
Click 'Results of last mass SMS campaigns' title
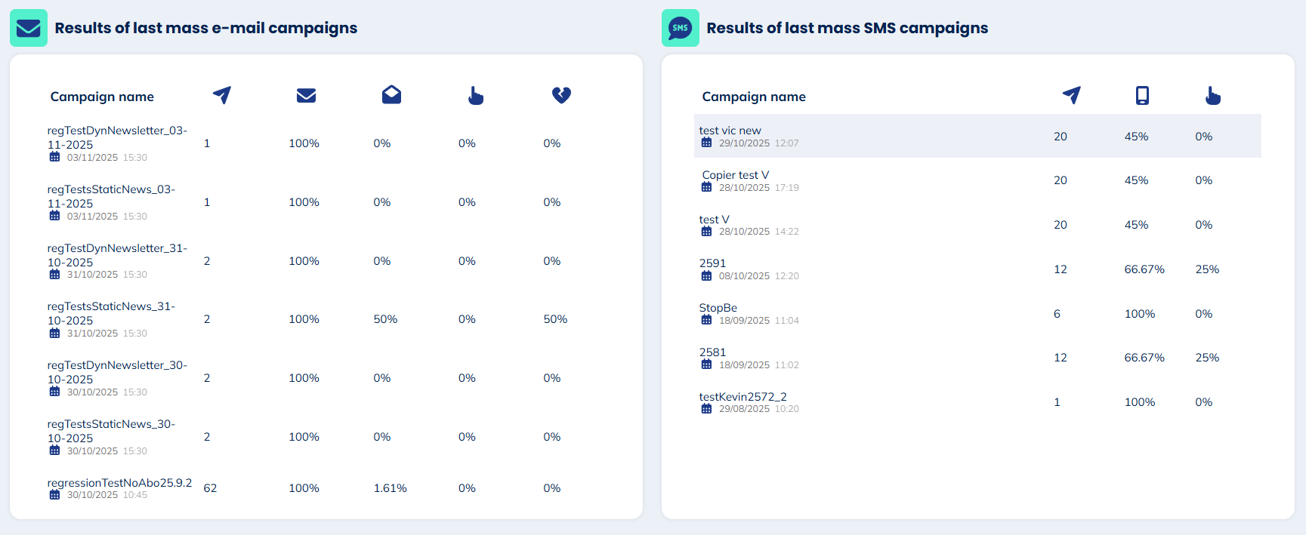[x=847, y=28]
